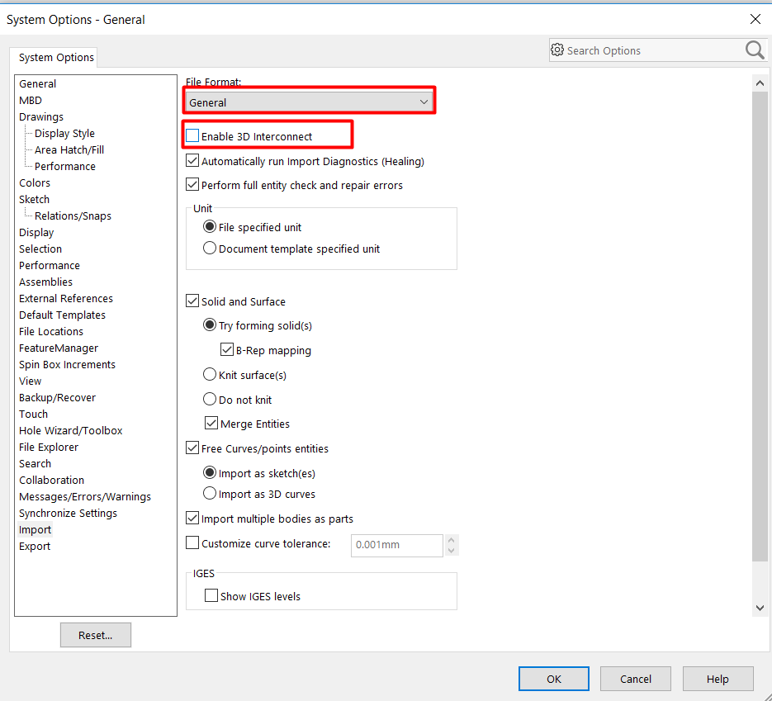The height and width of the screenshot is (701, 772).
Task: Decrease curve tolerance with down spinner
Action: pos(452,551)
